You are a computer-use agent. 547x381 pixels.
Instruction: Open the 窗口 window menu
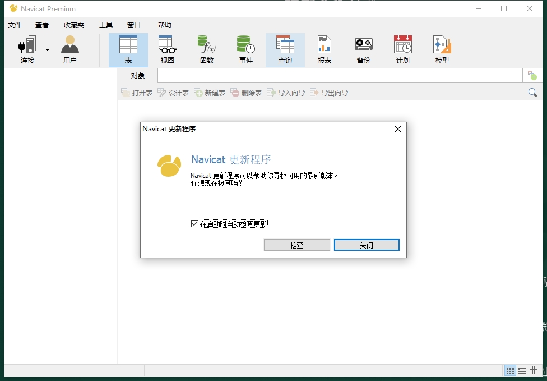(133, 25)
